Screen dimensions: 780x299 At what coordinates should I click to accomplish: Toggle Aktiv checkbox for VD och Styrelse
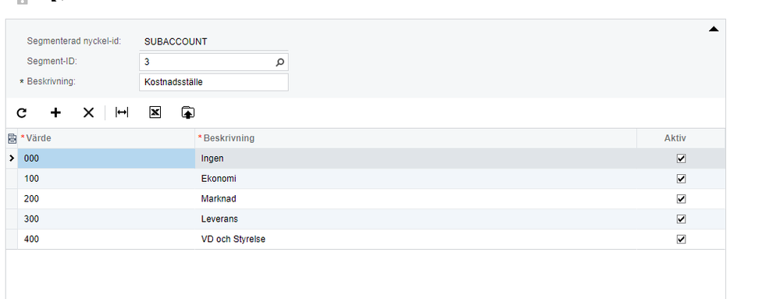[x=681, y=240]
